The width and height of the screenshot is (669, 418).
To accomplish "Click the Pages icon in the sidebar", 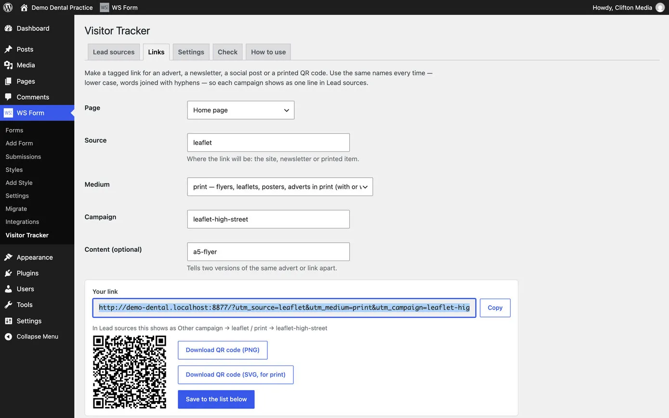I will (x=8, y=81).
